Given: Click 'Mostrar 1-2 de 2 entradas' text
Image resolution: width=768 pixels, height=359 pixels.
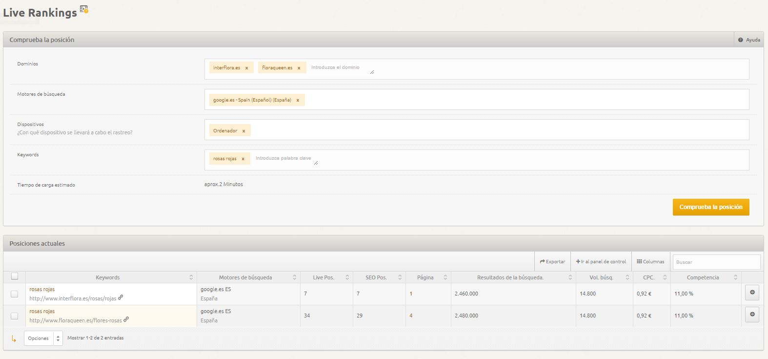Looking at the screenshot, I should (x=96, y=338).
